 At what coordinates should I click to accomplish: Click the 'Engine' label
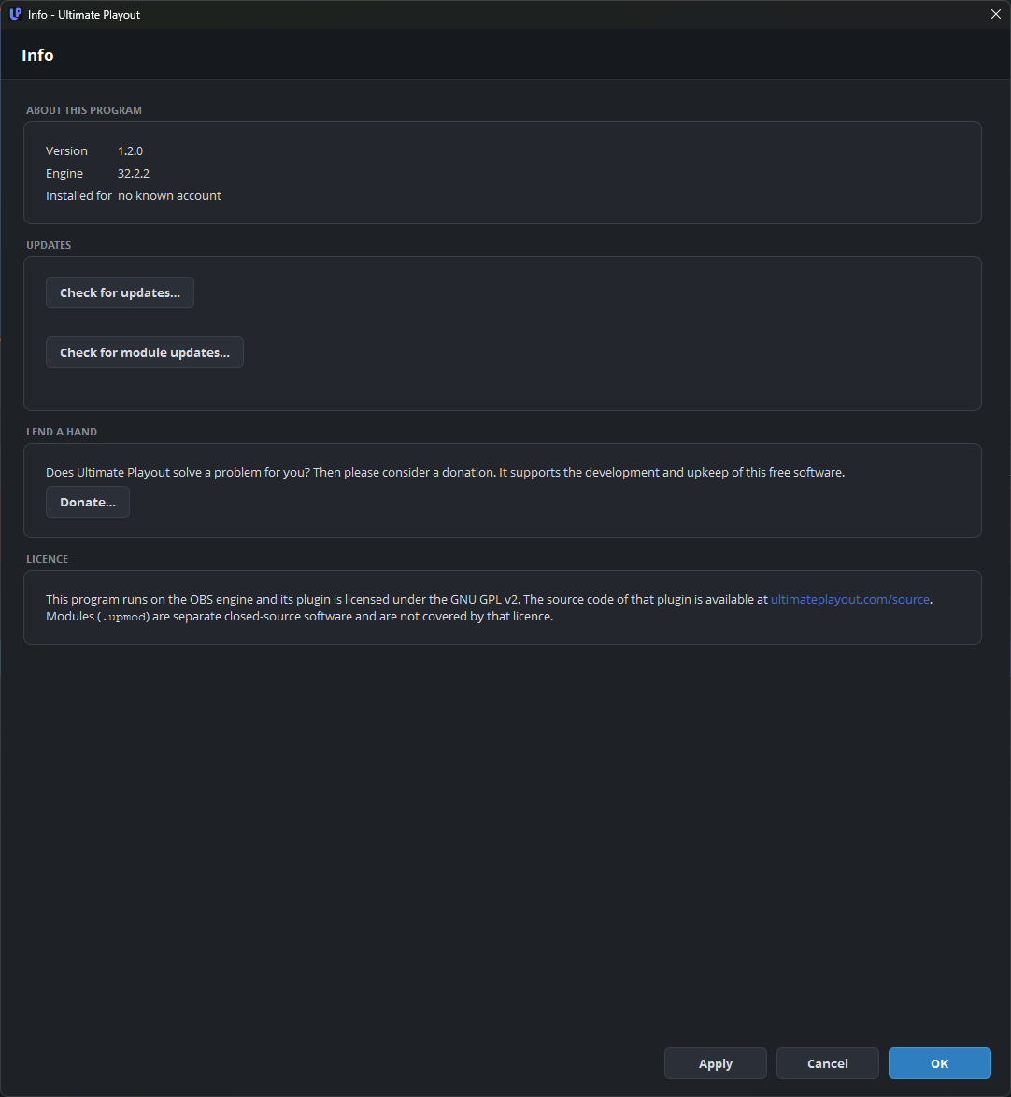point(64,174)
